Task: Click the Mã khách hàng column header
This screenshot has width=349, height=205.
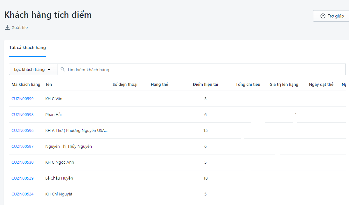Action: click(26, 84)
